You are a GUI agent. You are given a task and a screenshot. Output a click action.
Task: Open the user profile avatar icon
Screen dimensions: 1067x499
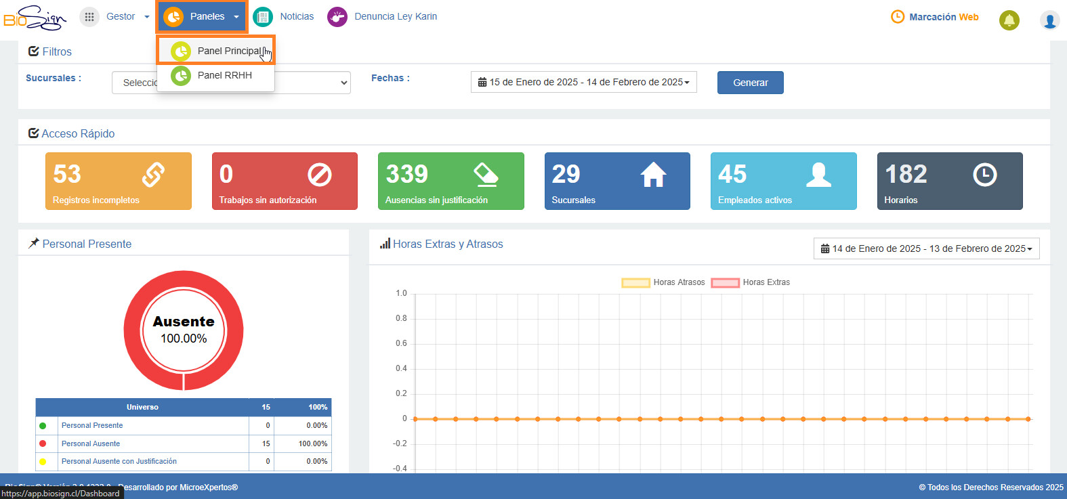click(x=1050, y=20)
